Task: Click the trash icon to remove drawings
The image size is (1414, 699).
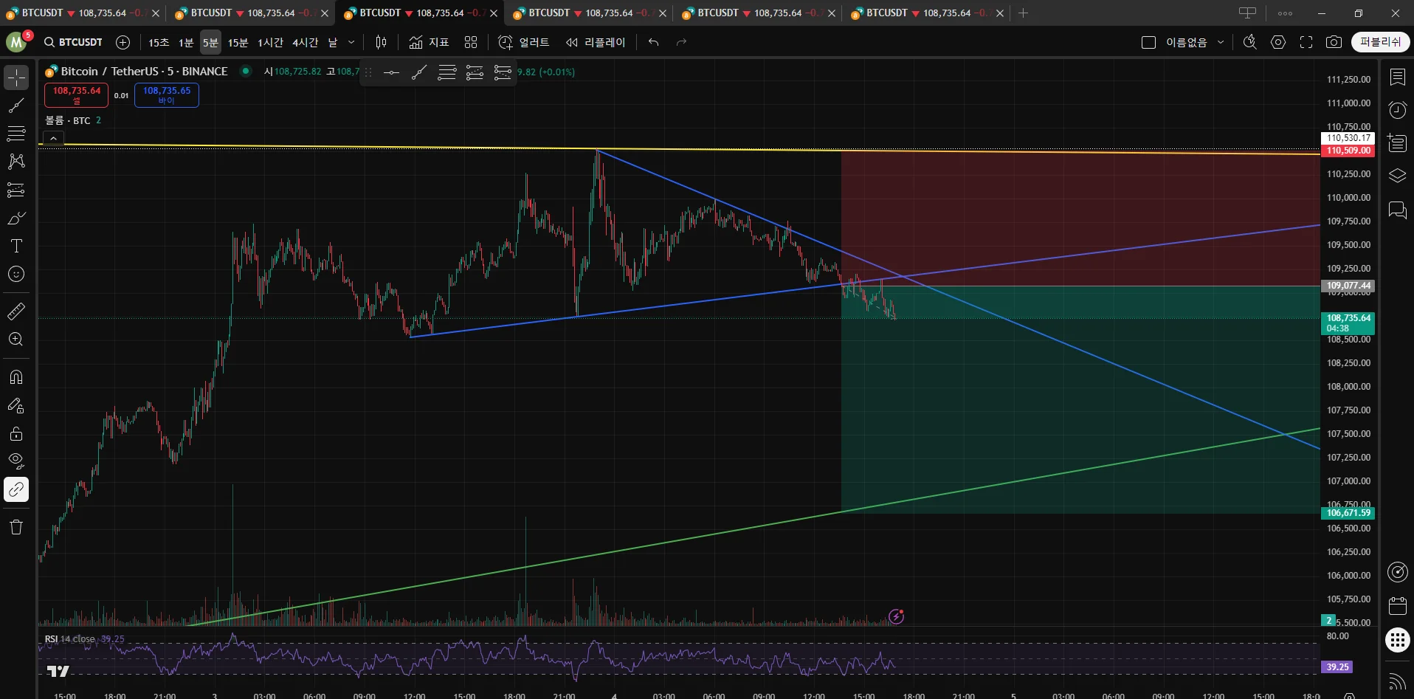Action: pyautogui.click(x=16, y=527)
